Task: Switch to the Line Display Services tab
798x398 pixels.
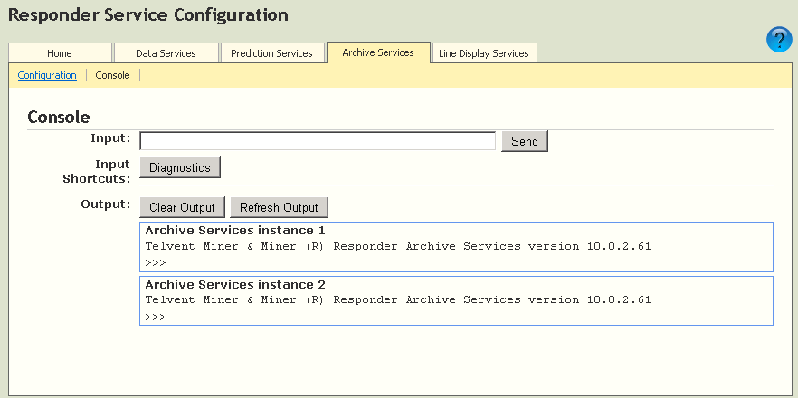Action: (484, 53)
